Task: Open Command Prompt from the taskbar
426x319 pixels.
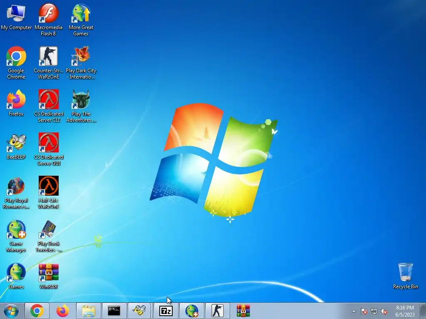Action: [x=114, y=311]
